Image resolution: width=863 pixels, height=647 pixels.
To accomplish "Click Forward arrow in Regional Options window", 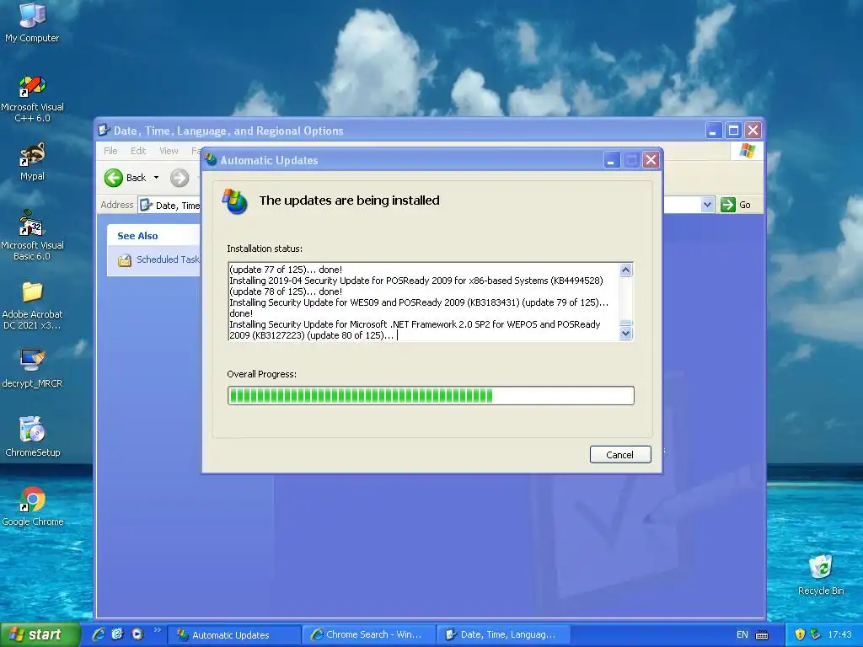I will pyautogui.click(x=180, y=178).
